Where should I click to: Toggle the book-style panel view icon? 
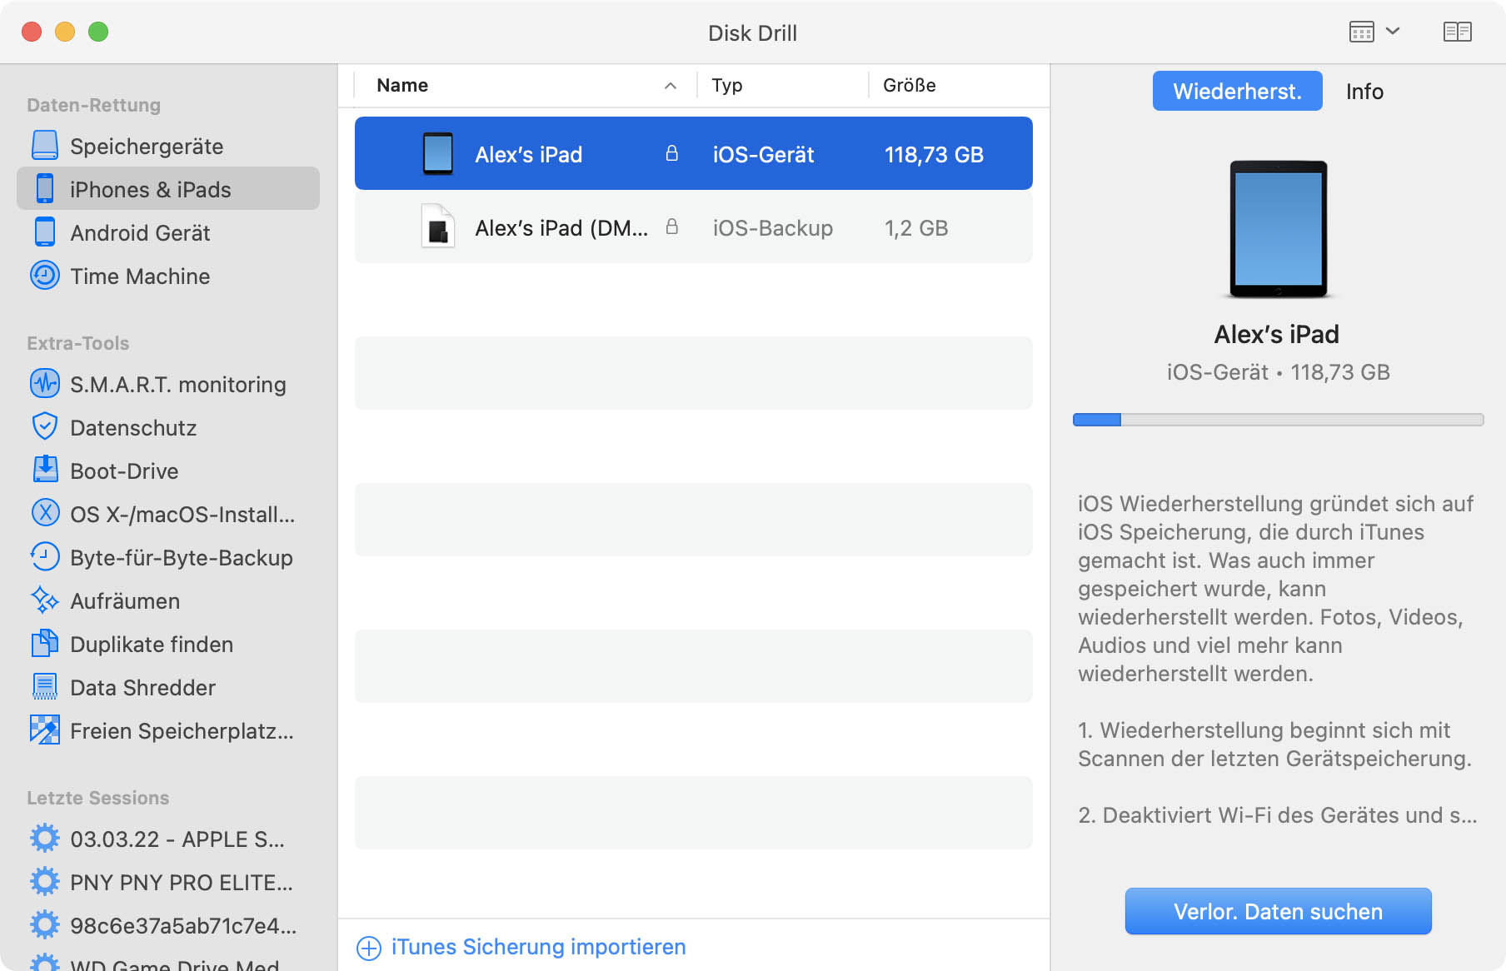pos(1458,32)
